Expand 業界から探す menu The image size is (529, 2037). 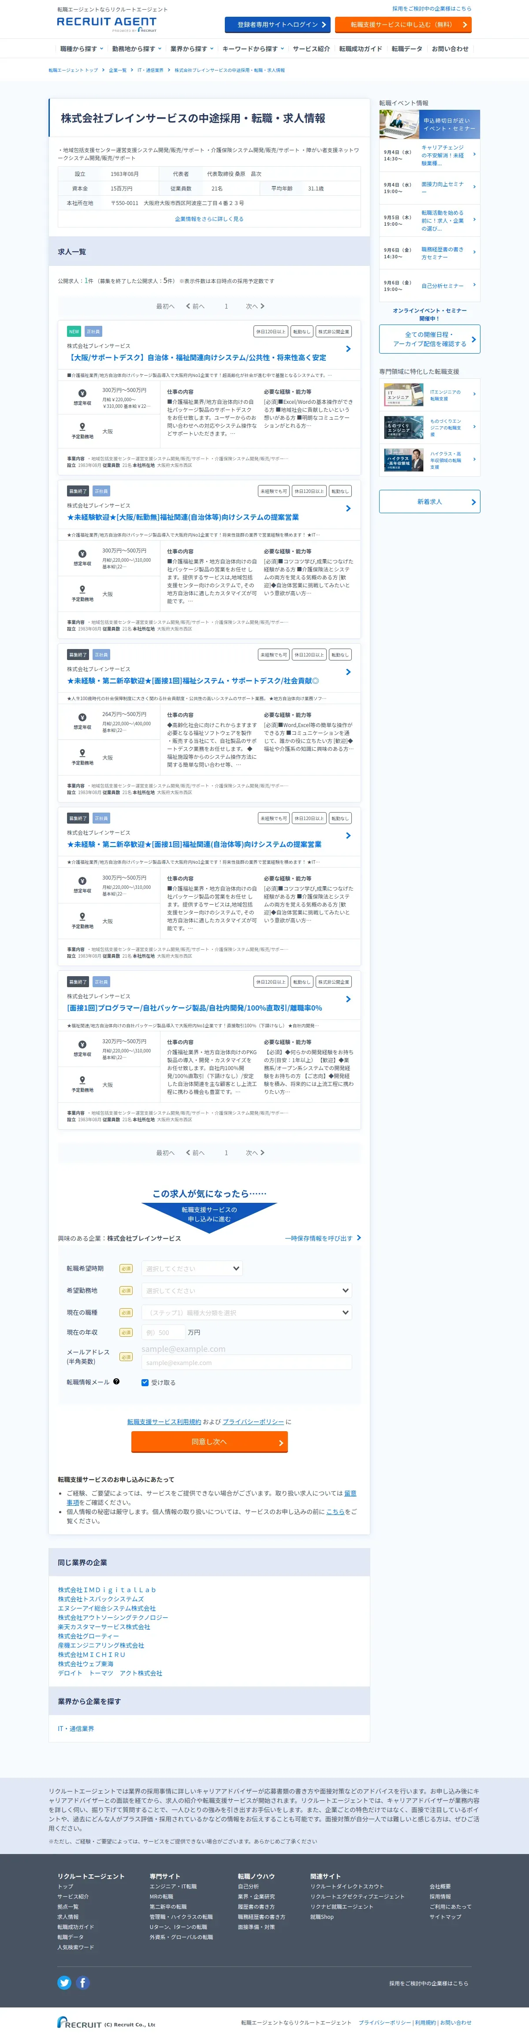(x=192, y=49)
